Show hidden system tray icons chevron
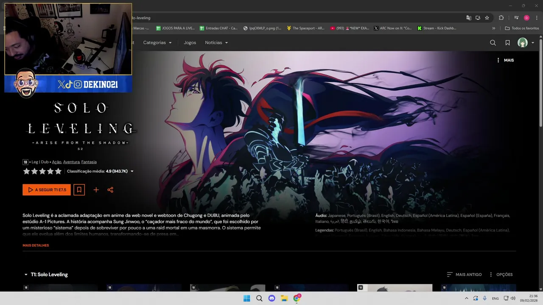The height and width of the screenshot is (305, 543). point(466,298)
